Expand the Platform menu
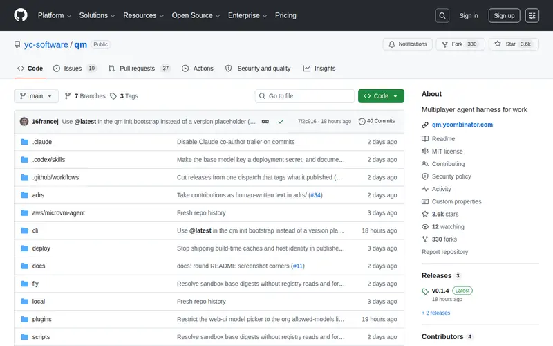The width and height of the screenshot is (553, 346). 55,15
